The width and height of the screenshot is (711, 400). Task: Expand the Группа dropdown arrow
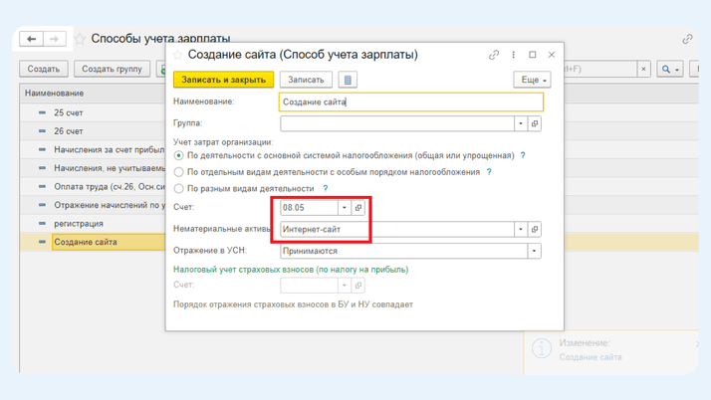[x=521, y=123]
